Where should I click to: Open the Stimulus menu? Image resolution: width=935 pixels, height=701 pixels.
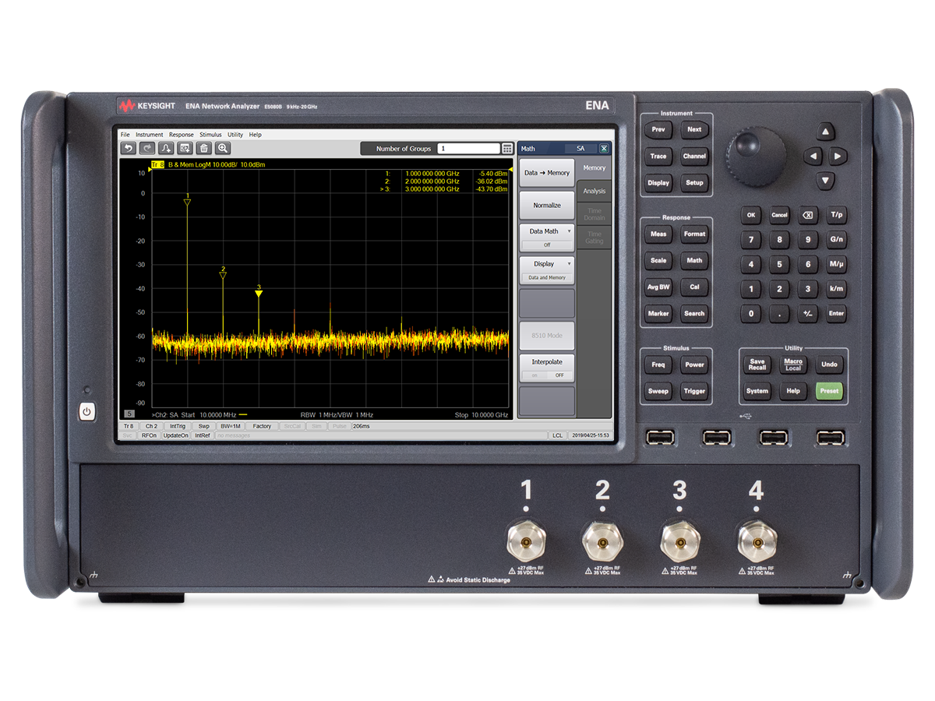coord(210,135)
